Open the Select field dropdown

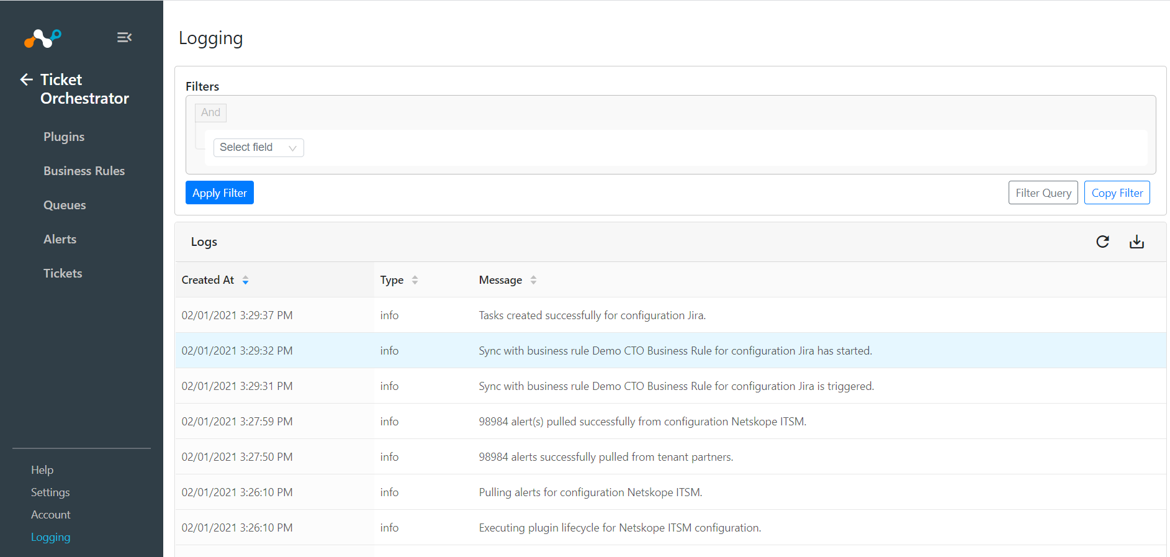pos(258,148)
